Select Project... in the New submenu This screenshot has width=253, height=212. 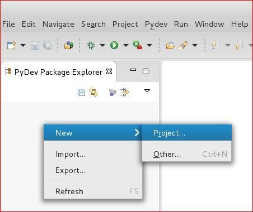click(186, 133)
